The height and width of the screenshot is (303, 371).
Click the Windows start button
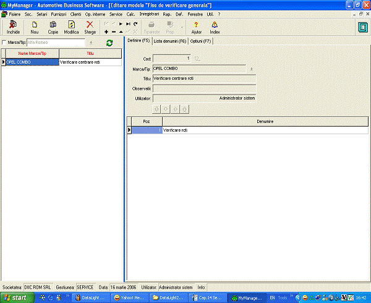16,297
